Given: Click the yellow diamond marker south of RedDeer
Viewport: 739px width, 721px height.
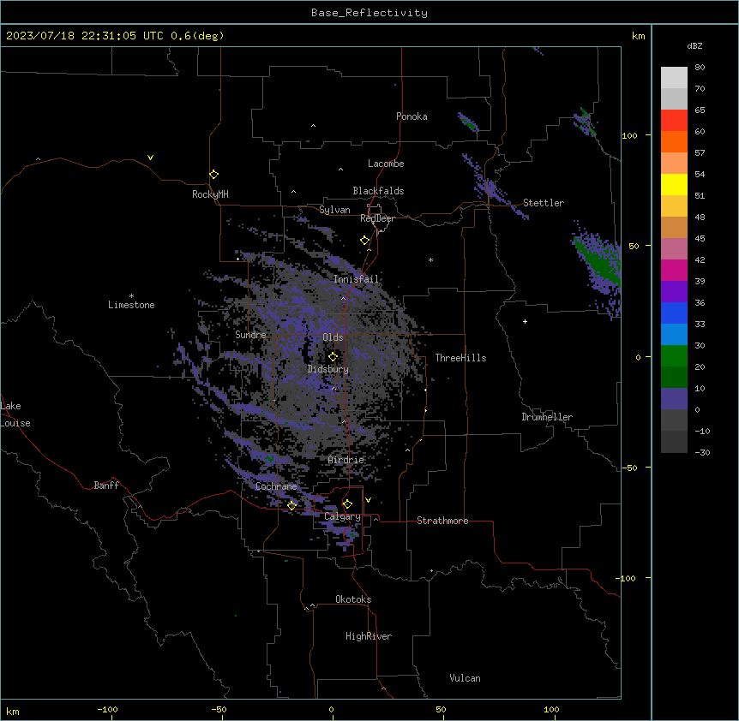Looking at the screenshot, I should [365, 241].
